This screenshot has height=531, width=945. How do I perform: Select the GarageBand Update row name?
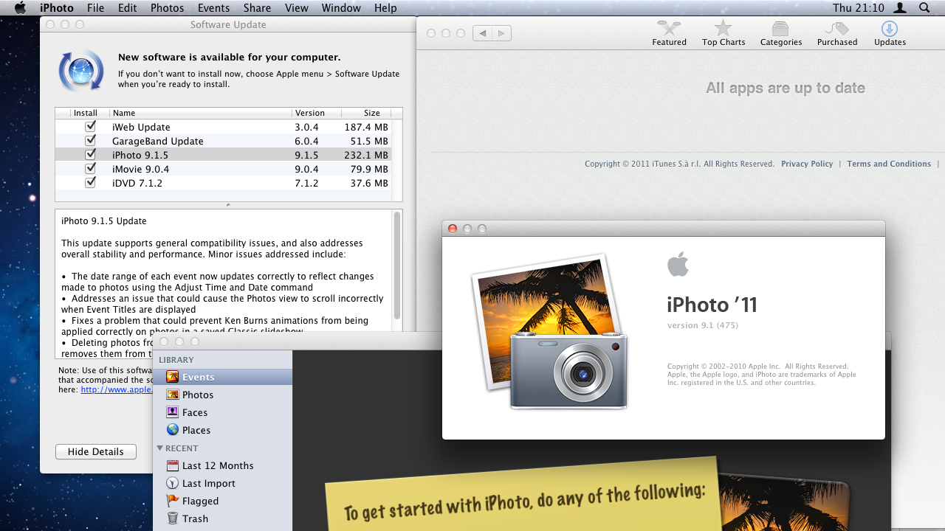click(x=158, y=141)
